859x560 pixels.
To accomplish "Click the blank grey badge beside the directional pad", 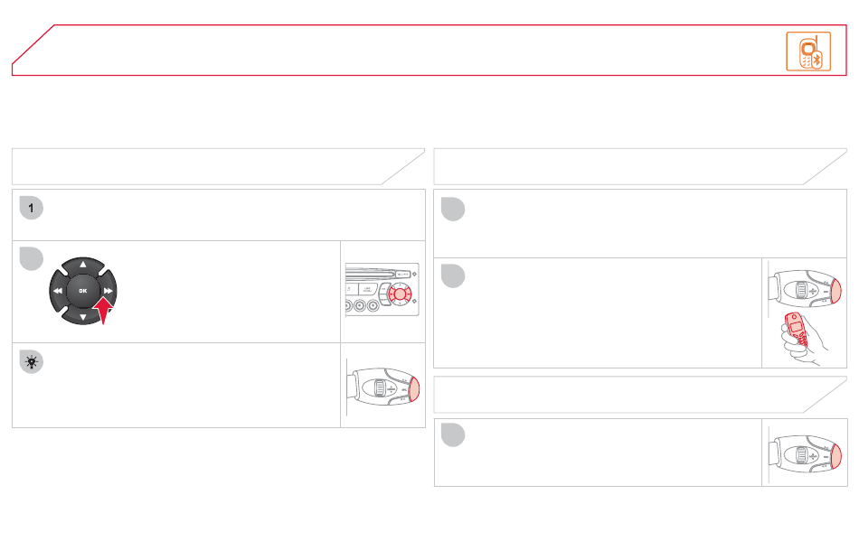I will coord(32,258).
